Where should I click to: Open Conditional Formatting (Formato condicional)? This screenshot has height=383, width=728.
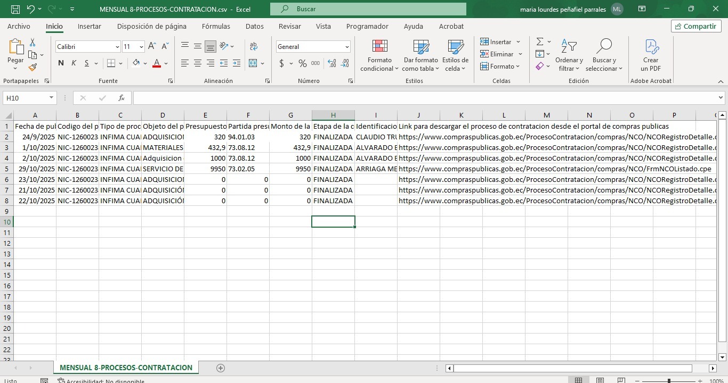click(x=379, y=56)
